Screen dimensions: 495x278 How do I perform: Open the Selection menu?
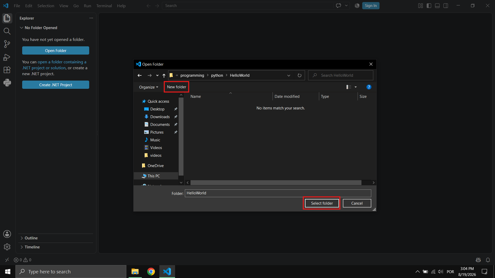point(46,6)
